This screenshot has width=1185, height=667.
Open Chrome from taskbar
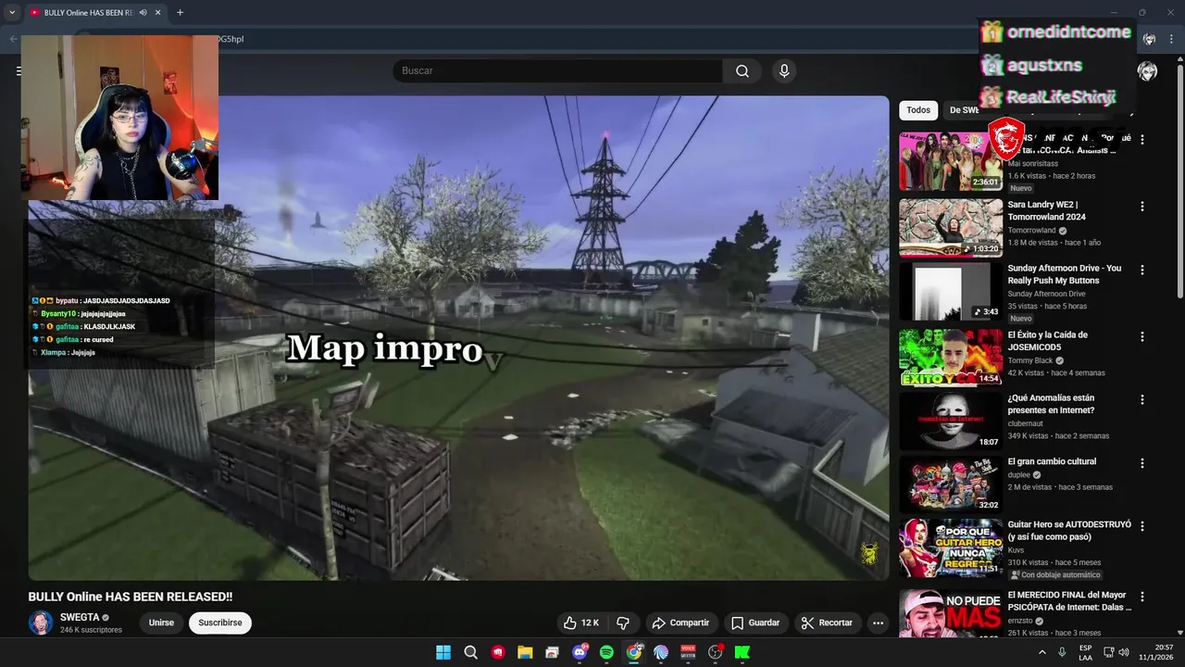pyautogui.click(x=633, y=652)
